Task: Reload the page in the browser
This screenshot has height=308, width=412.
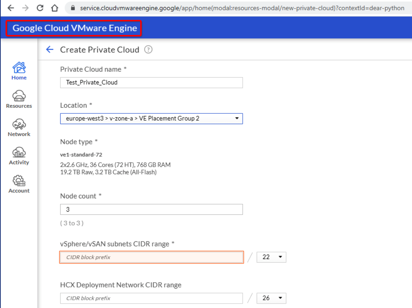Action: coord(40,8)
